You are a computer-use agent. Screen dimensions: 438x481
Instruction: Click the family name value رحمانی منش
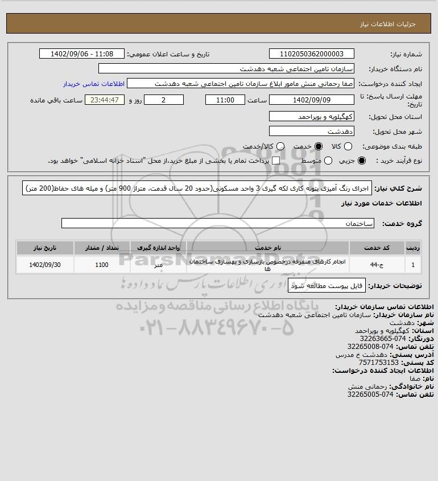coord(367,387)
